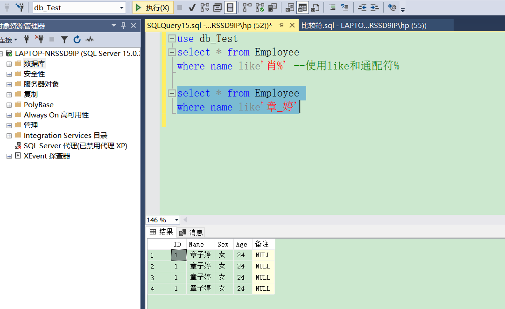Viewport: 505px width, 309px height.
Task: Click the NULL cell in row 4
Action: click(x=263, y=289)
